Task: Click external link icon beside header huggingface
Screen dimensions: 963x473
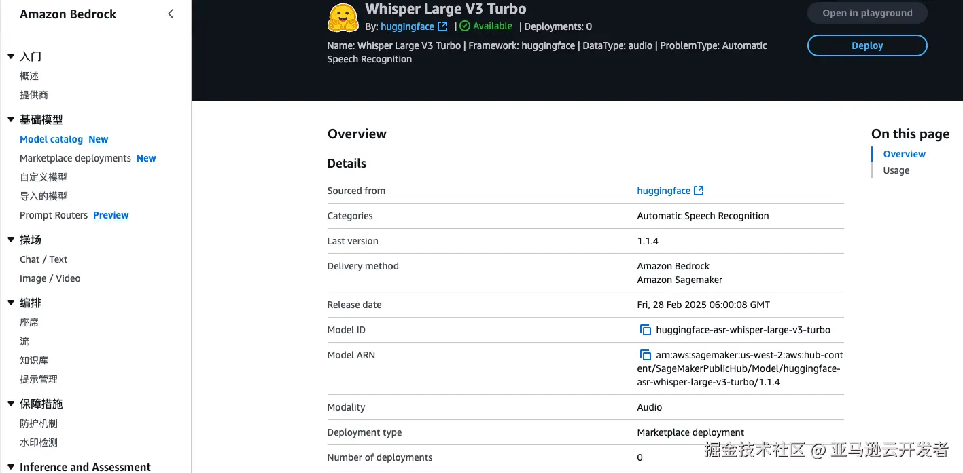Action: 442,26
